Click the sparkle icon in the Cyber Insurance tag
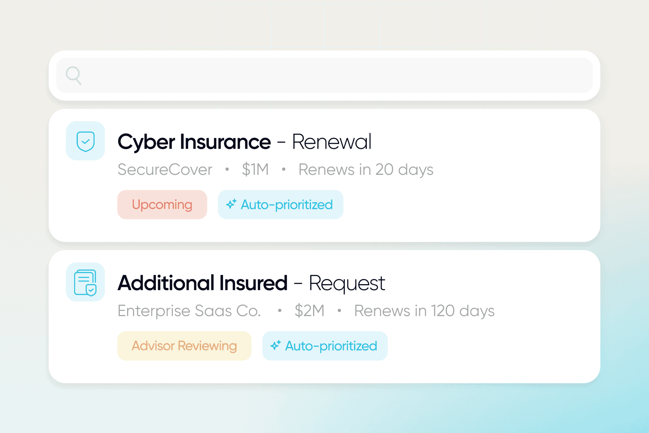This screenshot has height=433, width=649. tap(231, 204)
